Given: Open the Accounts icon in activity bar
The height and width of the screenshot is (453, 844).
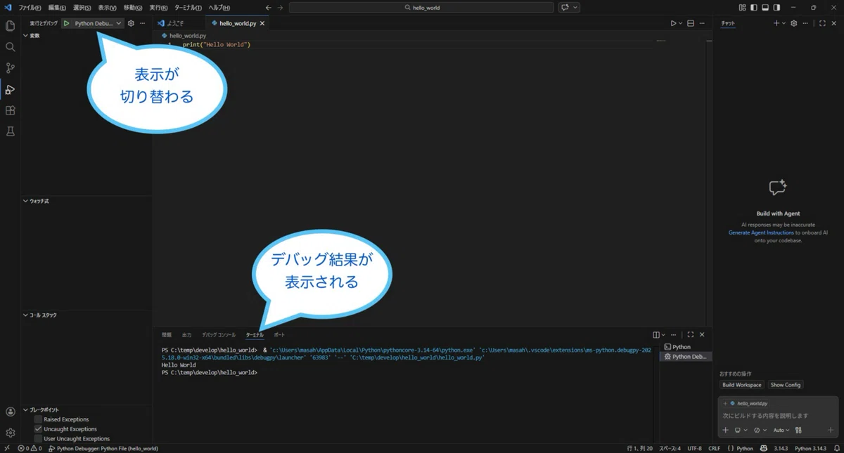Looking at the screenshot, I should coord(10,412).
